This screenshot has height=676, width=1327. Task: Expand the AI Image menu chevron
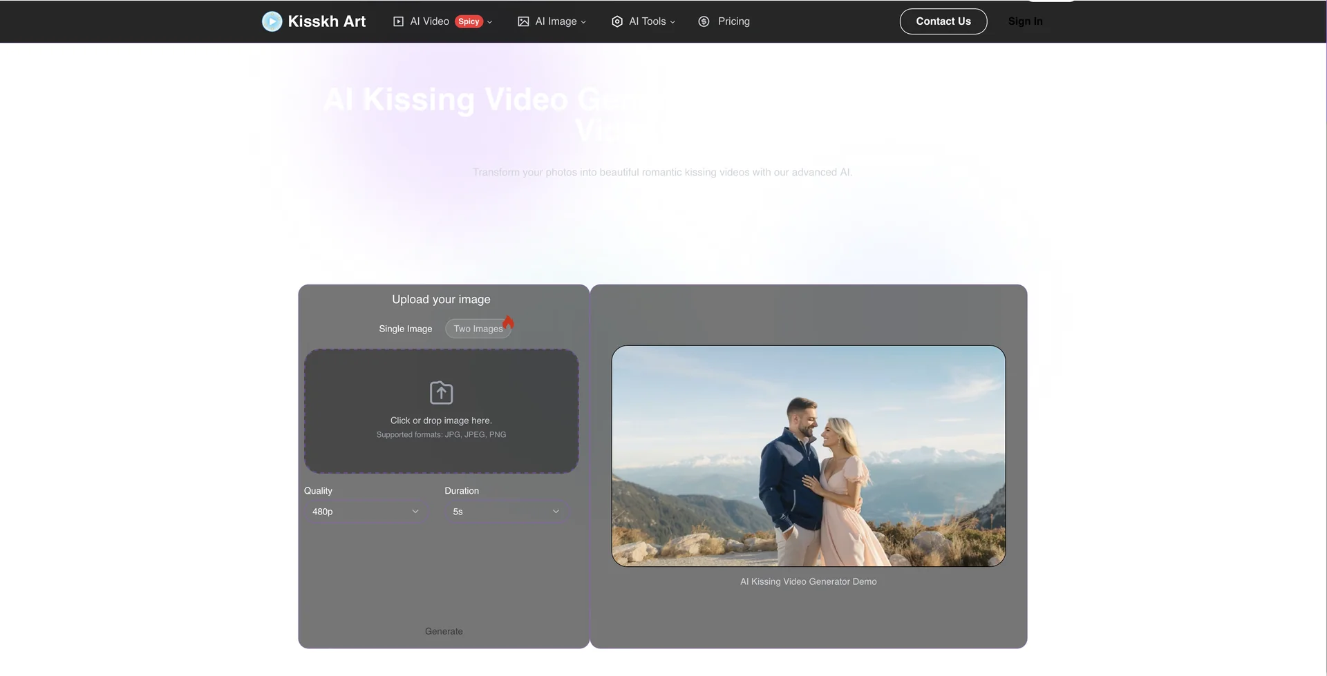(x=583, y=22)
